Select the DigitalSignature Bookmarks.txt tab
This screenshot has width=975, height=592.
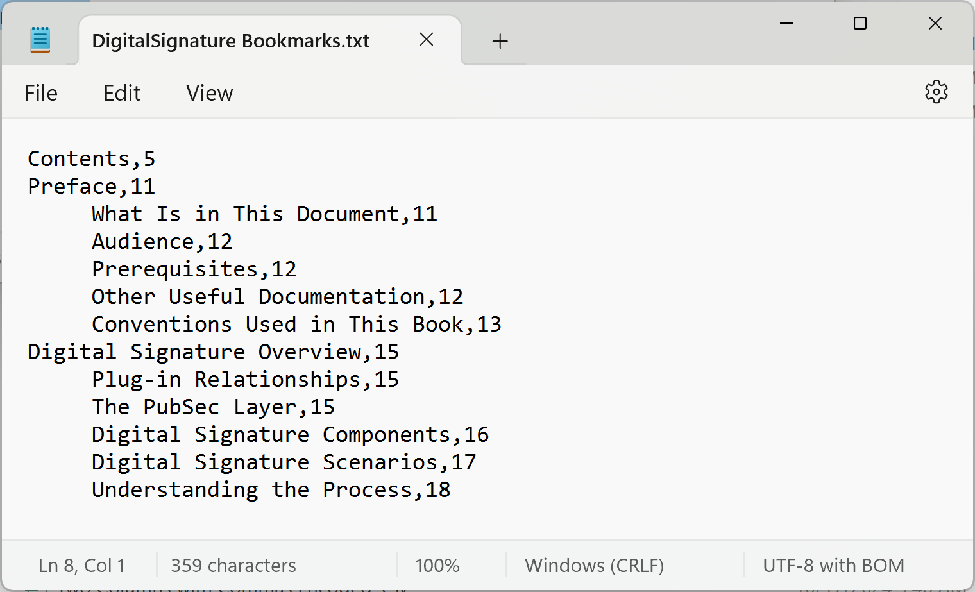coord(269,40)
